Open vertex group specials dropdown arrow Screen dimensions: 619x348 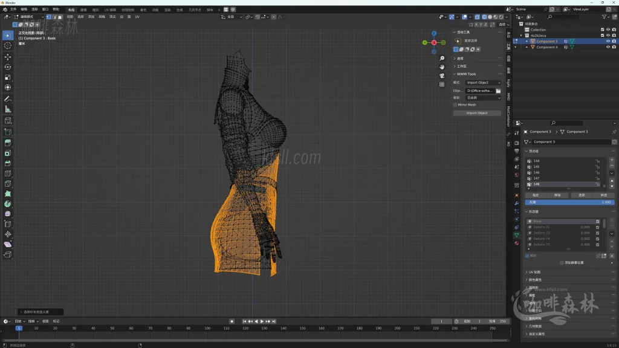click(612, 173)
